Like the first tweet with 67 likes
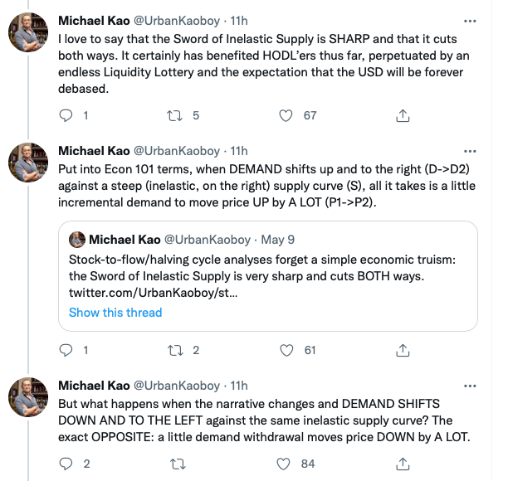This screenshot has height=481, width=508. point(288,116)
